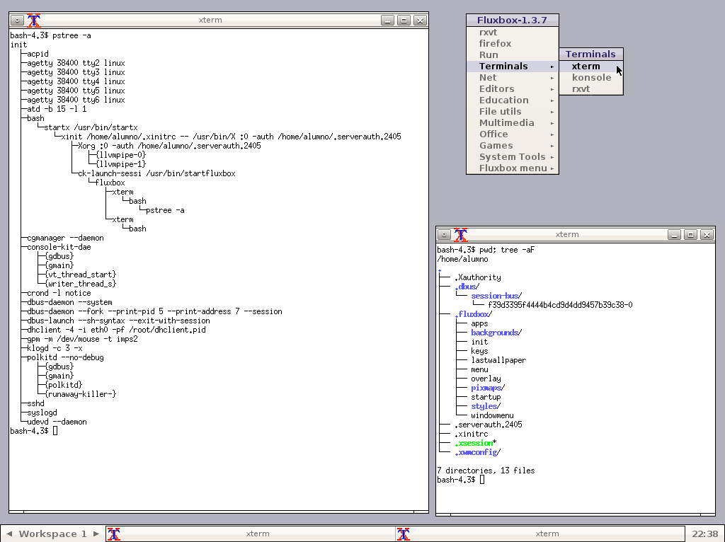Expand the System Tools submenu
Image resolution: width=725 pixels, height=542 pixels.
click(513, 156)
